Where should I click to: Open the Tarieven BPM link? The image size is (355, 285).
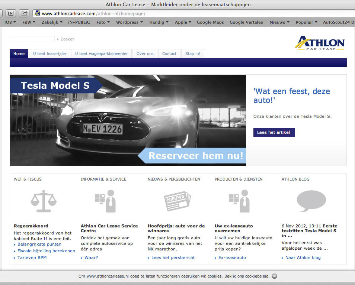(x=32, y=258)
